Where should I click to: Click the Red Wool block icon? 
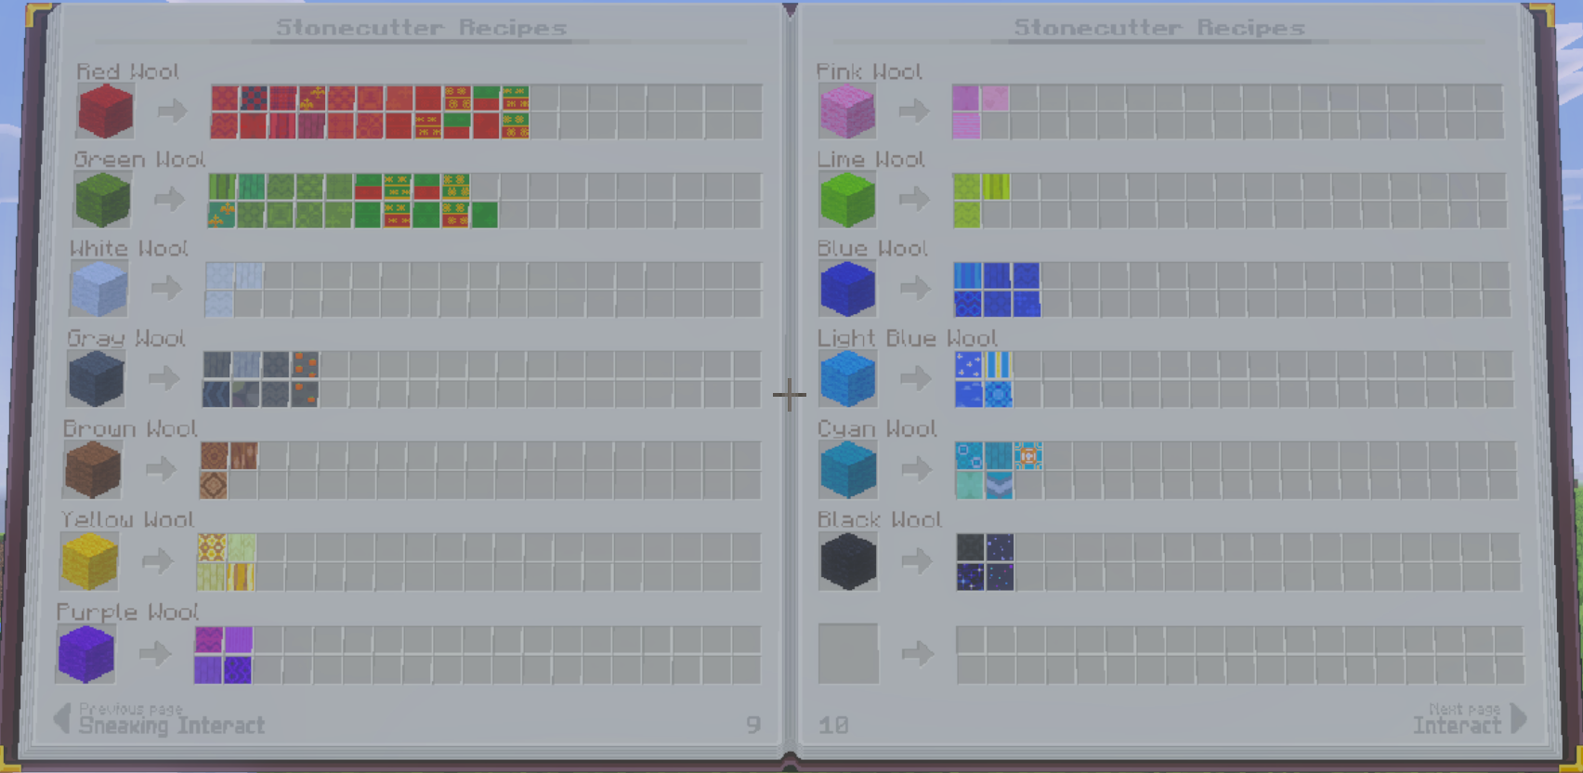pos(105,111)
